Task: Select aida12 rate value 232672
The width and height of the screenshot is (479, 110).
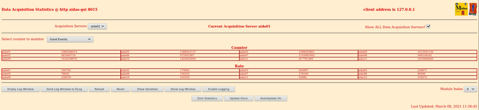Action: point(422,77)
